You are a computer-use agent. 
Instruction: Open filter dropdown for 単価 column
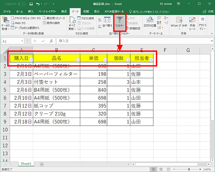[105, 60]
